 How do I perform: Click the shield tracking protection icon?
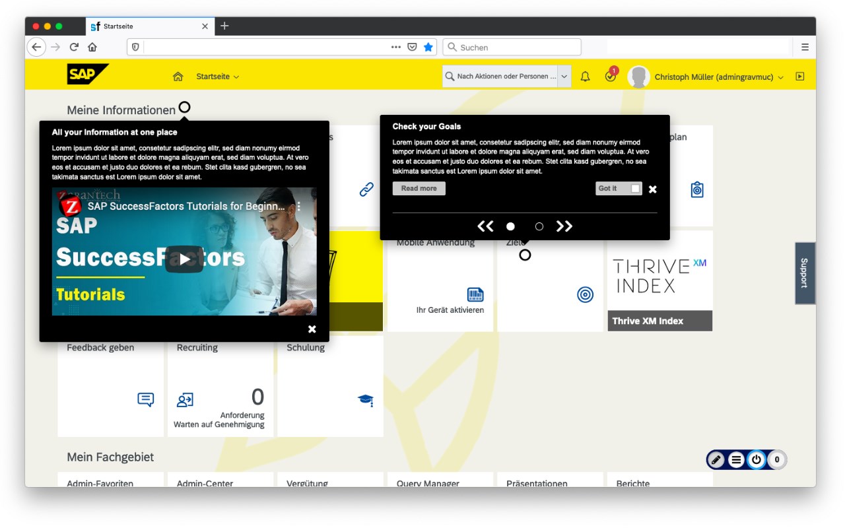135,47
